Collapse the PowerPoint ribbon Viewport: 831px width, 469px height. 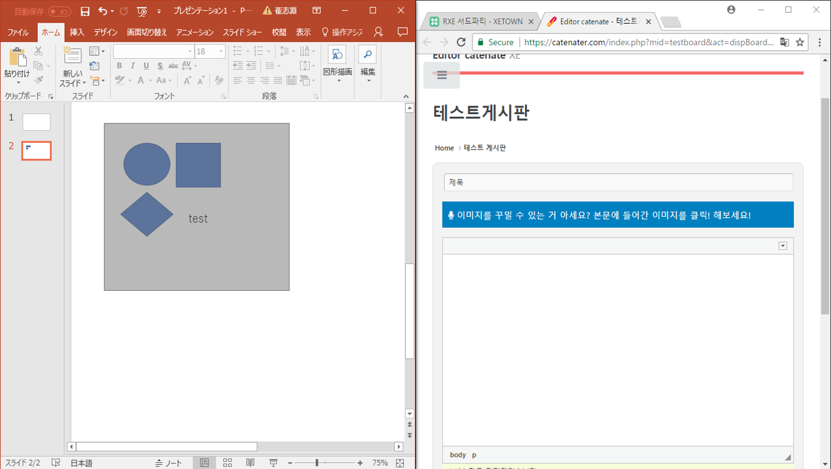(406, 96)
